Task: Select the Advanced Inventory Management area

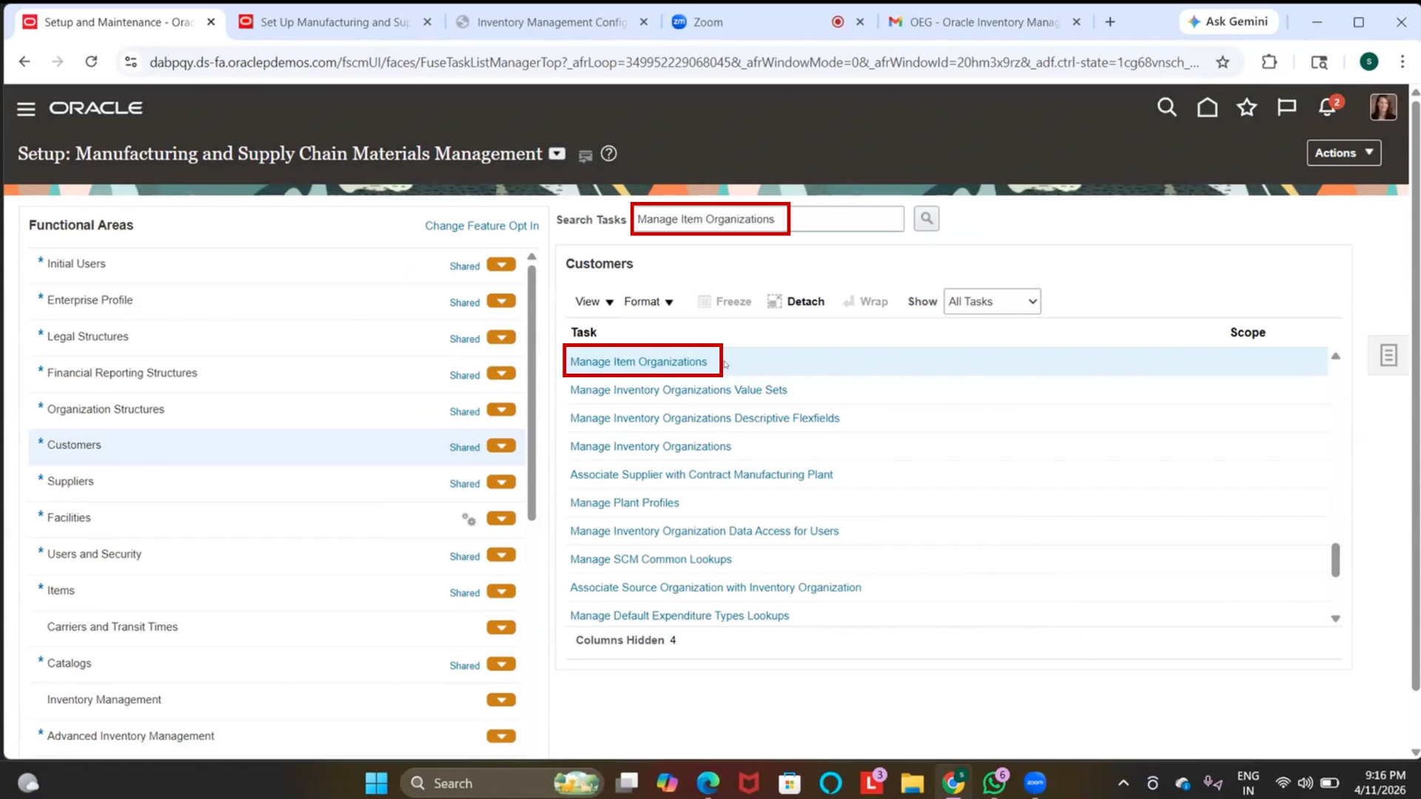Action: [130, 736]
